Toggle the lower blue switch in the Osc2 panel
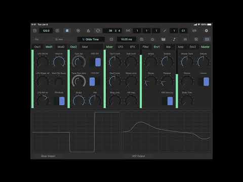This screenshot has width=243, height=182. 95,81
